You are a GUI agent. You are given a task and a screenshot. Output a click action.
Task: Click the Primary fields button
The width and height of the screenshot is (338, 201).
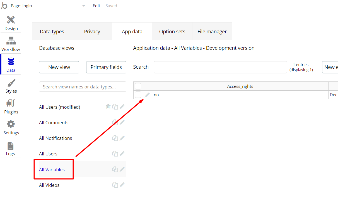[x=106, y=67]
